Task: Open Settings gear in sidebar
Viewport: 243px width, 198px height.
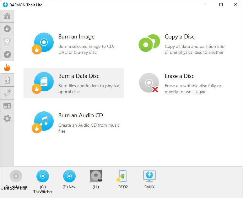Action: [x=7, y=119]
